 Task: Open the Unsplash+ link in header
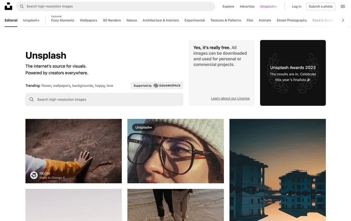[x=269, y=6]
